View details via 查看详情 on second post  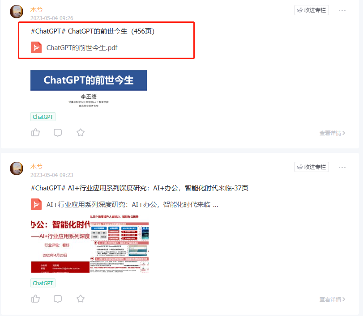[x=332, y=299]
